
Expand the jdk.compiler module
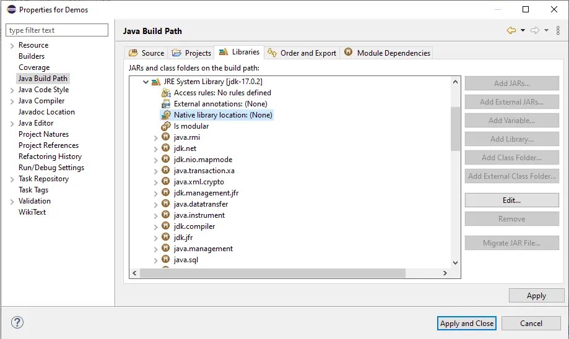coord(155,227)
